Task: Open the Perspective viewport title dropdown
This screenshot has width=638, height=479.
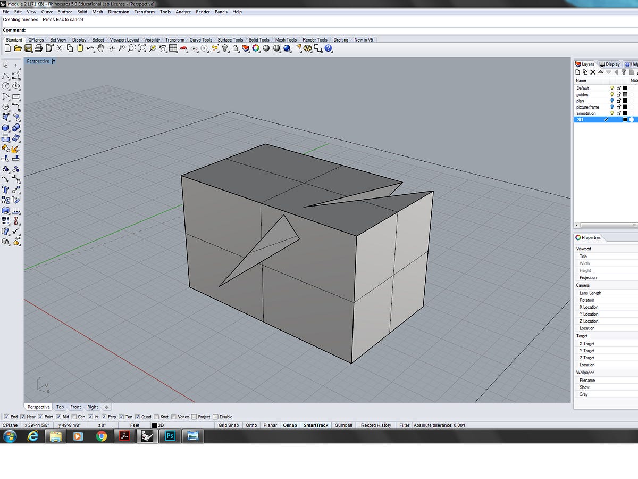Action: [53, 61]
